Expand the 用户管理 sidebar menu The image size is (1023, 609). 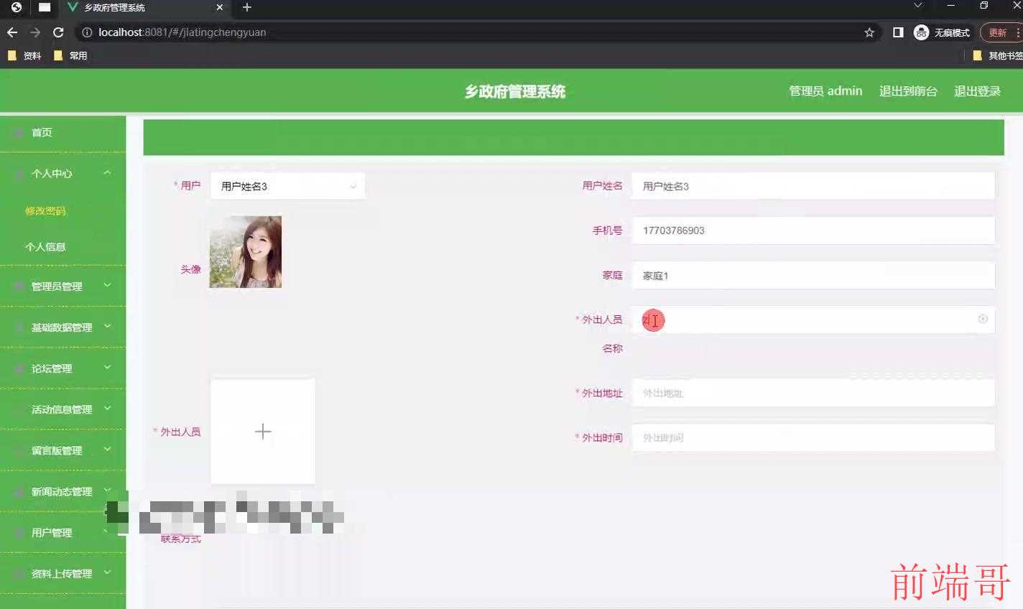[x=63, y=532]
